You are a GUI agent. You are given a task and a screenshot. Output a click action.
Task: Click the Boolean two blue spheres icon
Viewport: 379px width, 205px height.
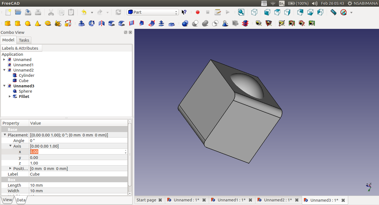185,23
